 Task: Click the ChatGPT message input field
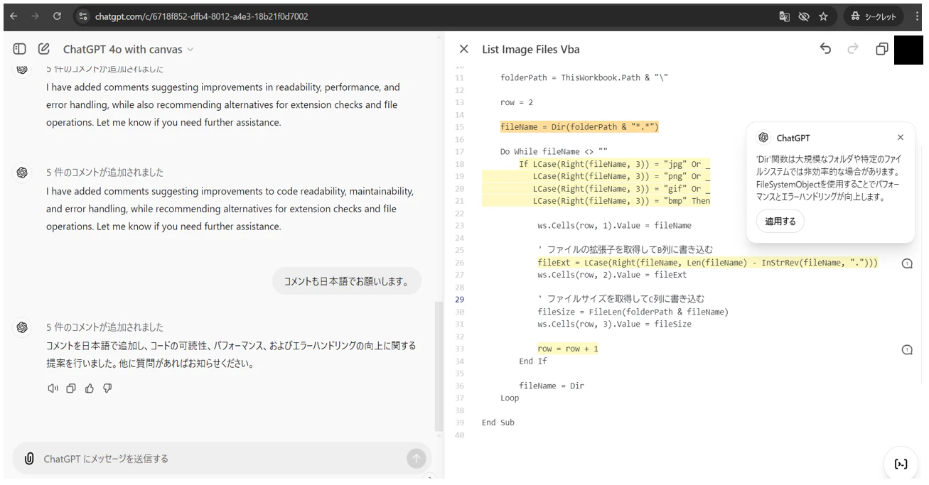point(222,459)
